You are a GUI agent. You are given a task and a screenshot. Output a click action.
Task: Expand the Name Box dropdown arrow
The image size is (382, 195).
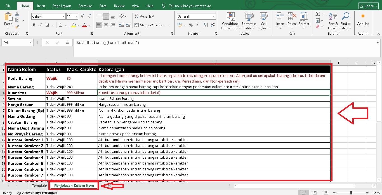(31, 43)
